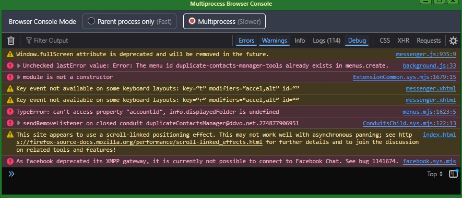Click error icon beside TypeError message
This screenshot has height=198, width=462.
(x=10, y=112)
